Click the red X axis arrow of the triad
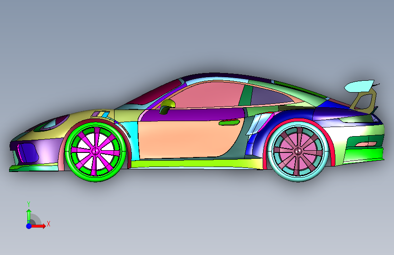Viewport: 394px width, 255px height. [x=39, y=226]
